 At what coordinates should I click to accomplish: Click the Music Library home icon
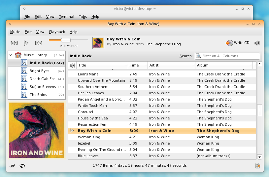18,55
